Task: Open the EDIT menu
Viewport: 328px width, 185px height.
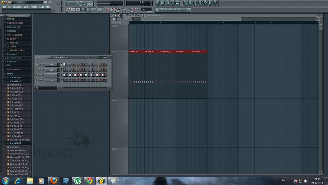Action: click(10, 7)
